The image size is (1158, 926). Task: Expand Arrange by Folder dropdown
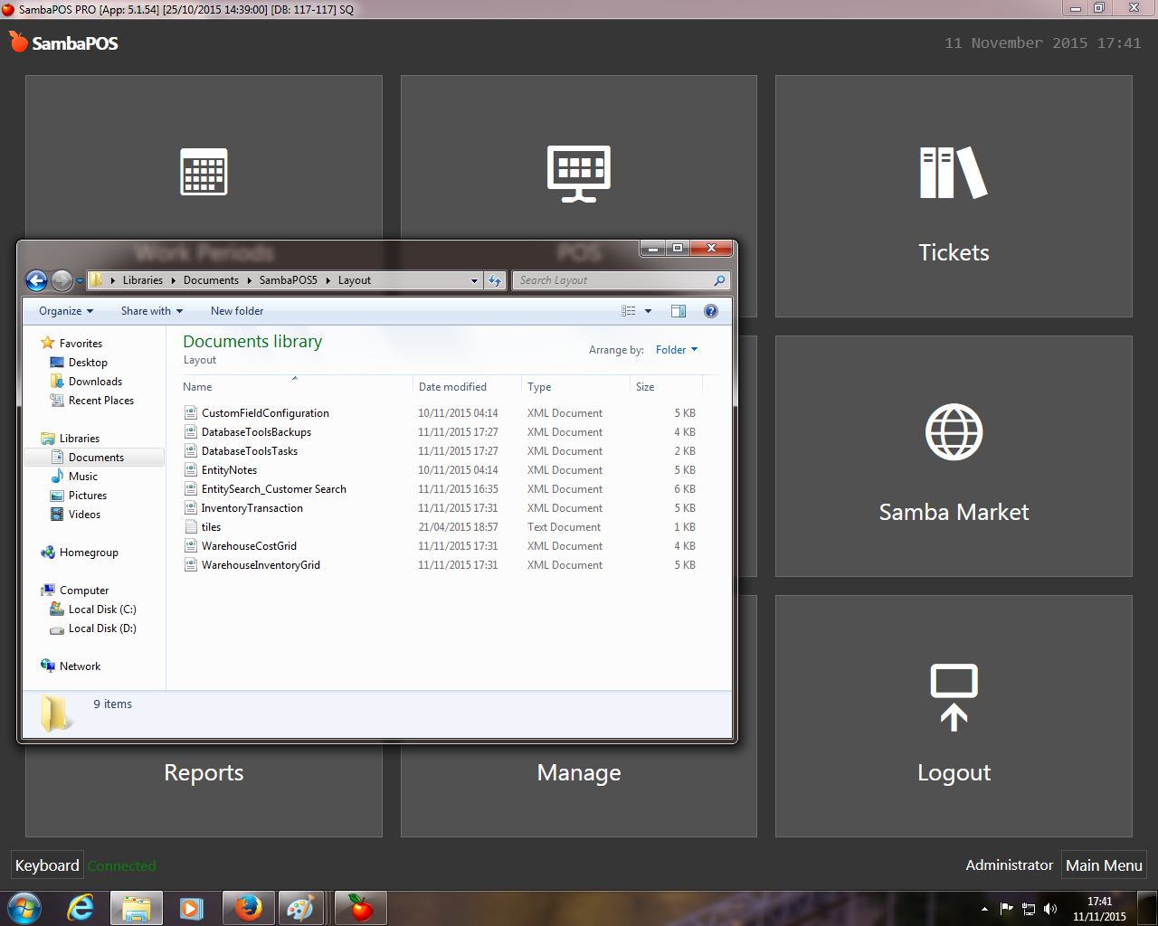click(x=677, y=350)
